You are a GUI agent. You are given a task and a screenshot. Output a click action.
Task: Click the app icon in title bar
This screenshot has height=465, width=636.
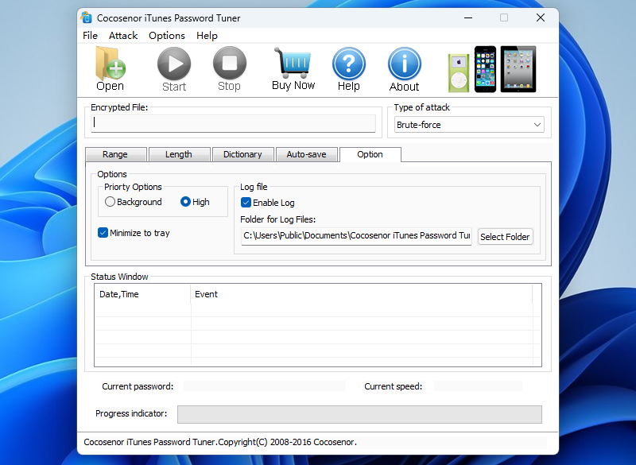(x=87, y=17)
